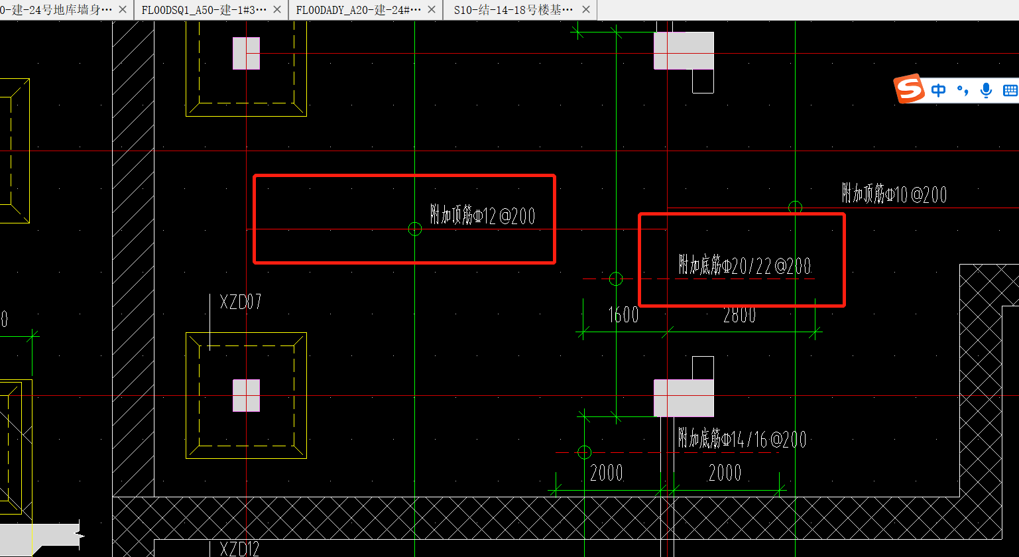
Task: Pick the green circle on 附加底筋Φ14/16 dashed line
Action: tap(584, 452)
